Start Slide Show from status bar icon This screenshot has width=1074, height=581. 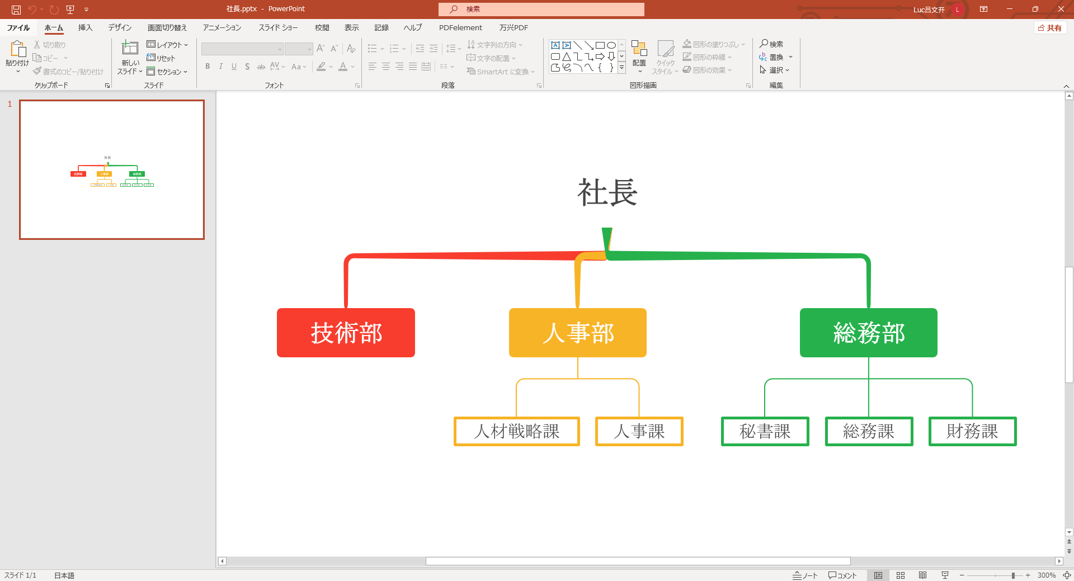945,575
